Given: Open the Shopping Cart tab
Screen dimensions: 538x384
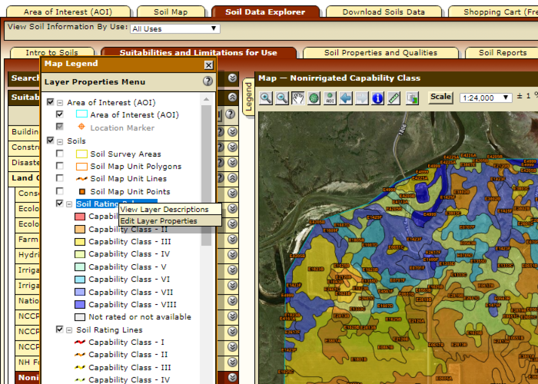Looking at the screenshot, I should coord(493,12).
